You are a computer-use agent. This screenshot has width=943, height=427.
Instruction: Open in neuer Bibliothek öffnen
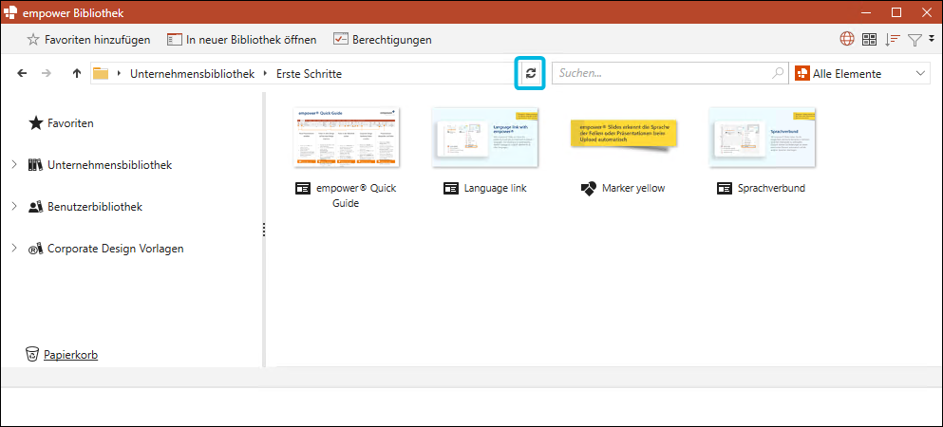pyautogui.click(x=242, y=40)
